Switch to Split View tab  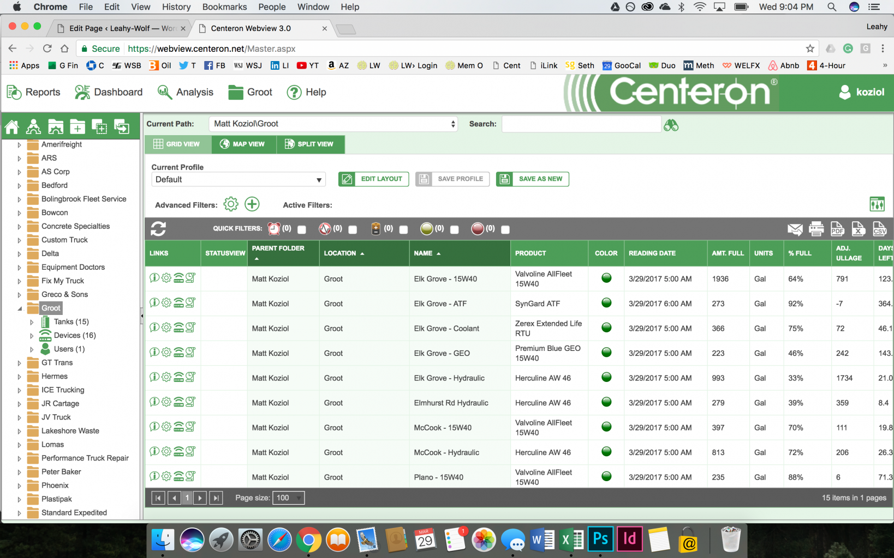(309, 144)
